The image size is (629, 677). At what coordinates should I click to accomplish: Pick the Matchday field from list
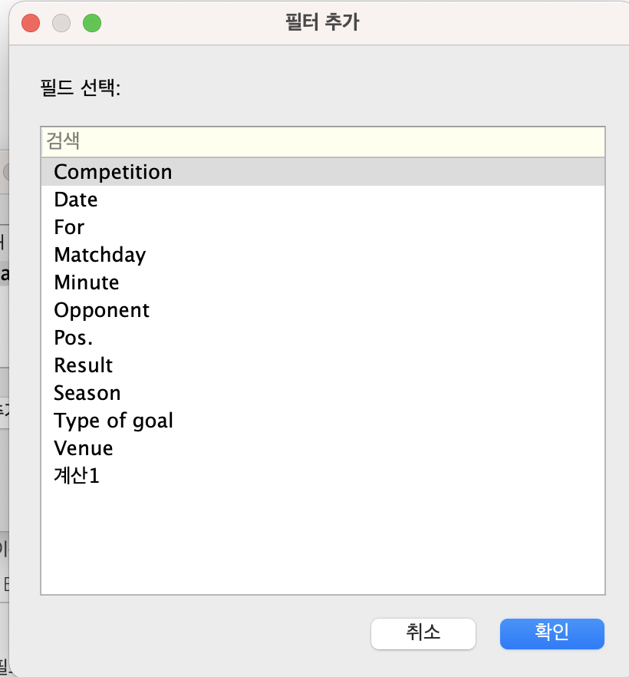100,255
